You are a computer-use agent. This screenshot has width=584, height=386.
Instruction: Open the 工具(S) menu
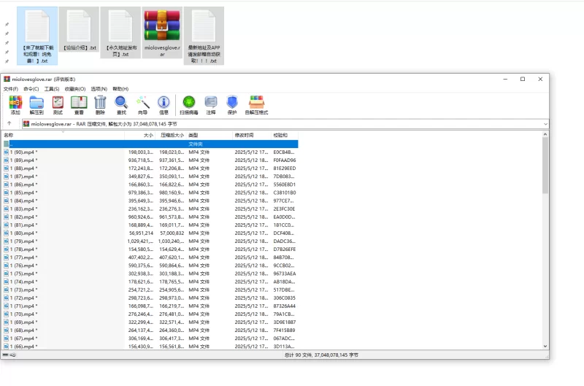[x=51, y=89]
